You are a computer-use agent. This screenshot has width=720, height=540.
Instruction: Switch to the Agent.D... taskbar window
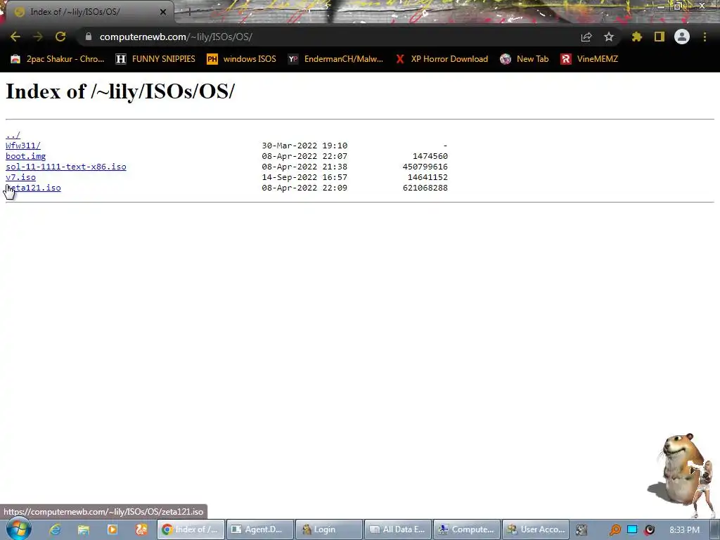260,529
